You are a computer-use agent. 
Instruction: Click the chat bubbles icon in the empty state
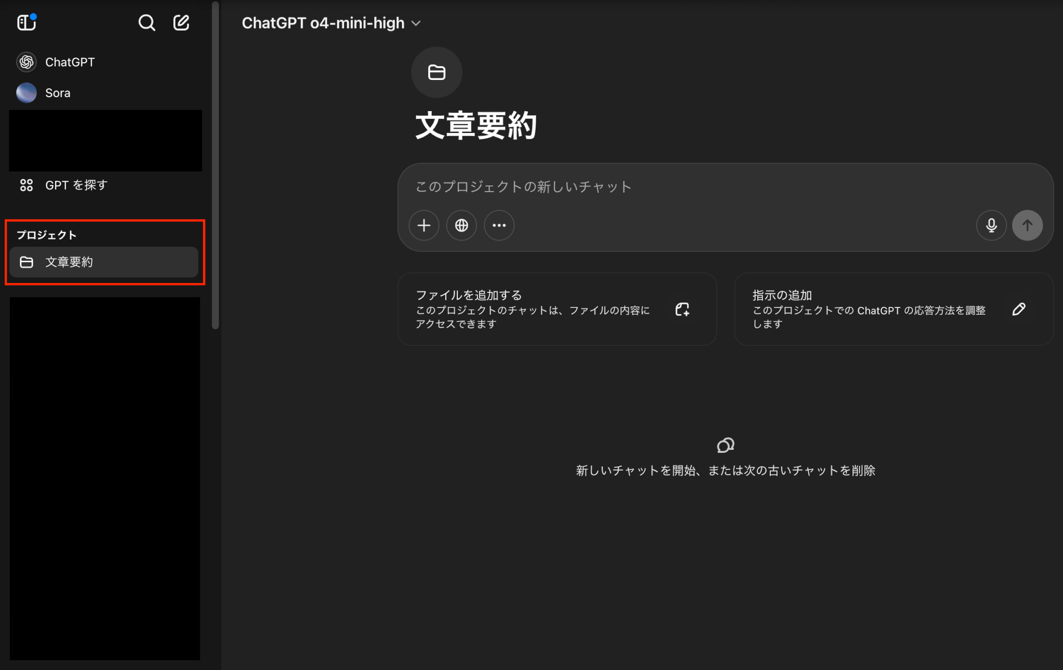pos(726,445)
